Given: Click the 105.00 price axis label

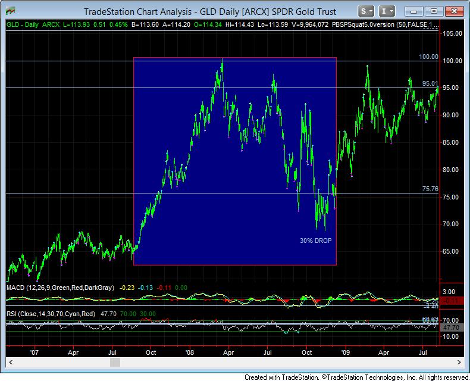Looking at the screenshot, I should [452, 33].
